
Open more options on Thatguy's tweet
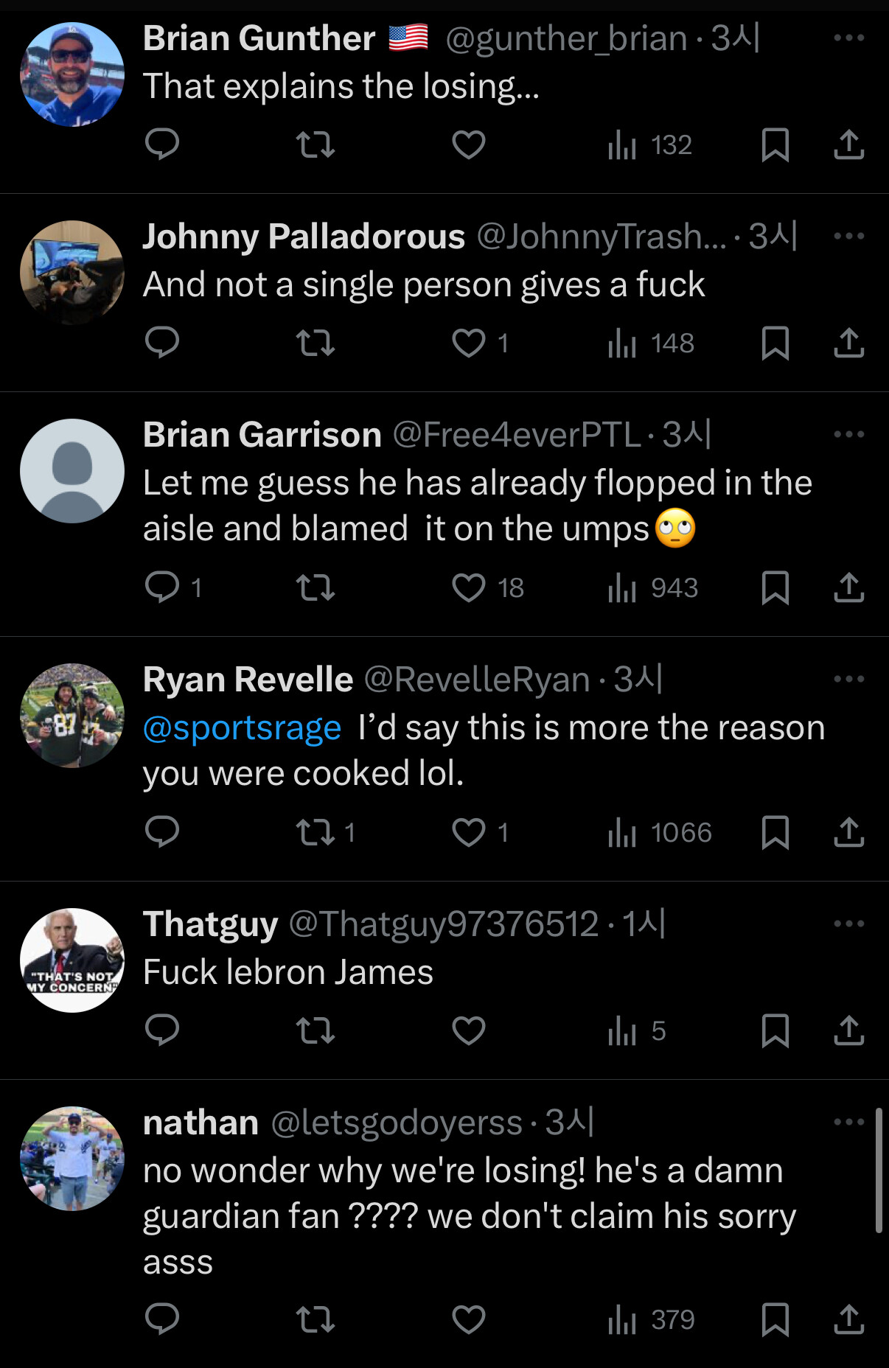(x=848, y=924)
